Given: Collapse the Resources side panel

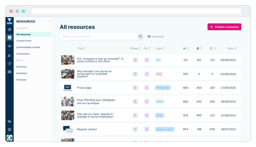Looking at the screenshot, I should [x=49, y=21].
